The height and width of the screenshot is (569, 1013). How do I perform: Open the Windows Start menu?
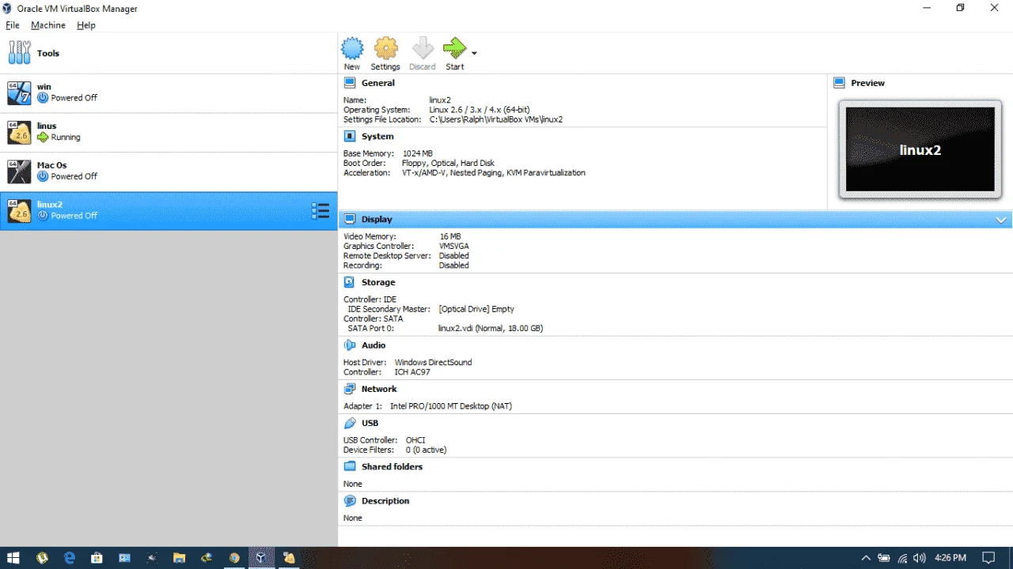tap(13, 558)
